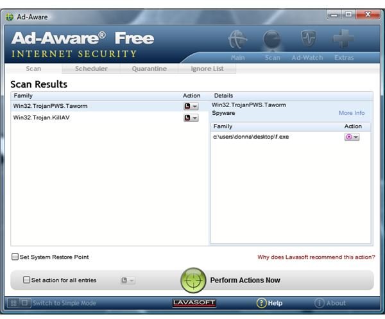Click the green crosshair scan icon
Screen dimensions: 385x319
point(193,280)
